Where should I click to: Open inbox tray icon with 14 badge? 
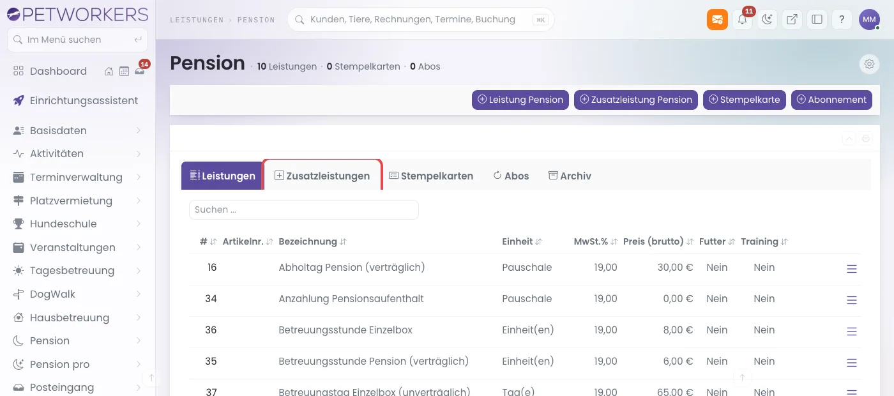(x=139, y=72)
